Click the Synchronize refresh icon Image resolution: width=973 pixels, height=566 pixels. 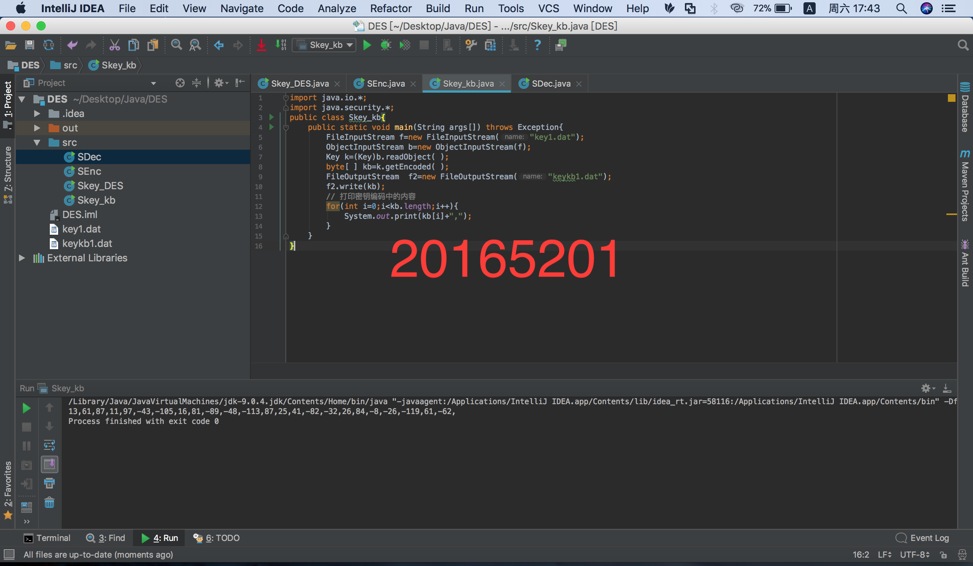[x=49, y=45]
